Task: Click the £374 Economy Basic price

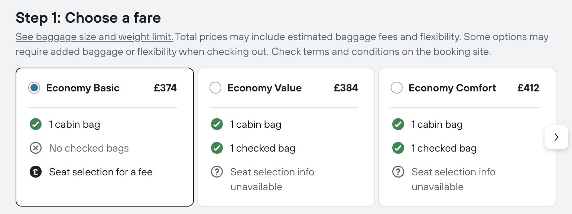Action: pos(165,88)
